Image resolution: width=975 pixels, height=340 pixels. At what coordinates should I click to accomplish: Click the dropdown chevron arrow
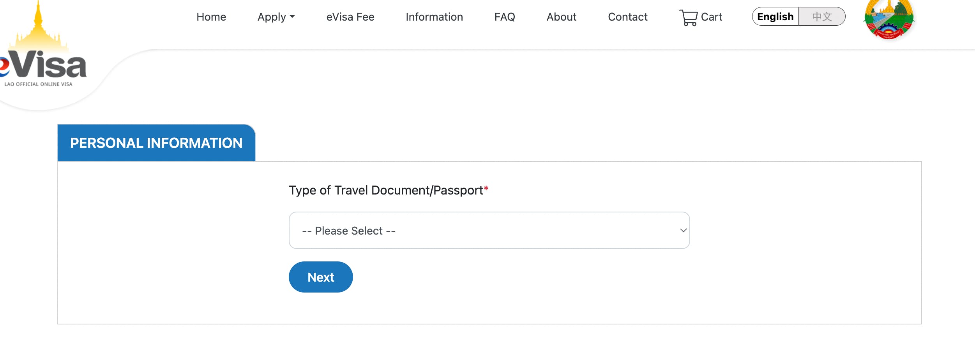[683, 230]
